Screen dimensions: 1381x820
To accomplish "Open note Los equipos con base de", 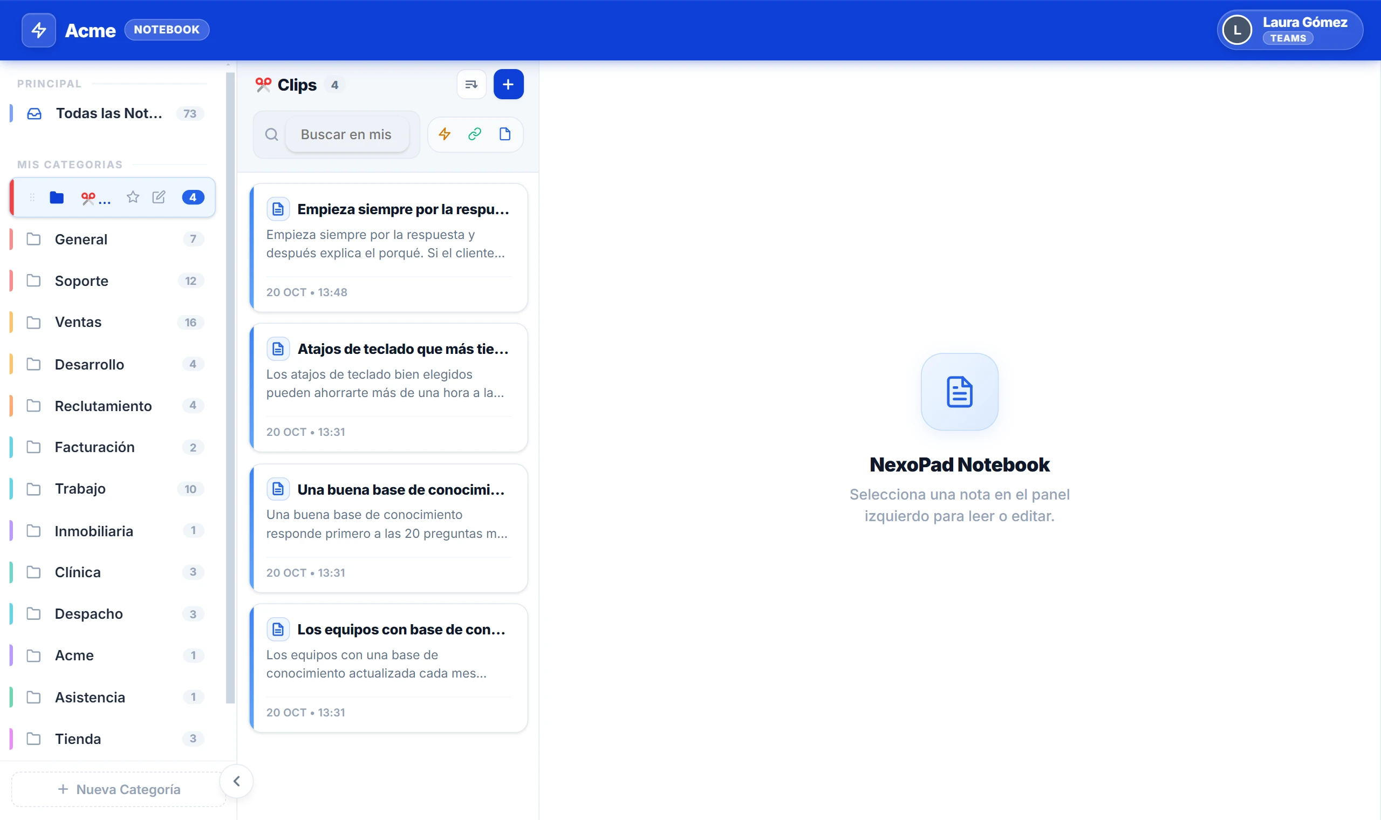I will pyautogui.click(x=389, y=667).
